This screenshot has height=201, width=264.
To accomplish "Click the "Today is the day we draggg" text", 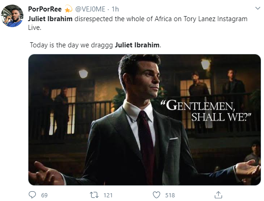I will point(71,45).
